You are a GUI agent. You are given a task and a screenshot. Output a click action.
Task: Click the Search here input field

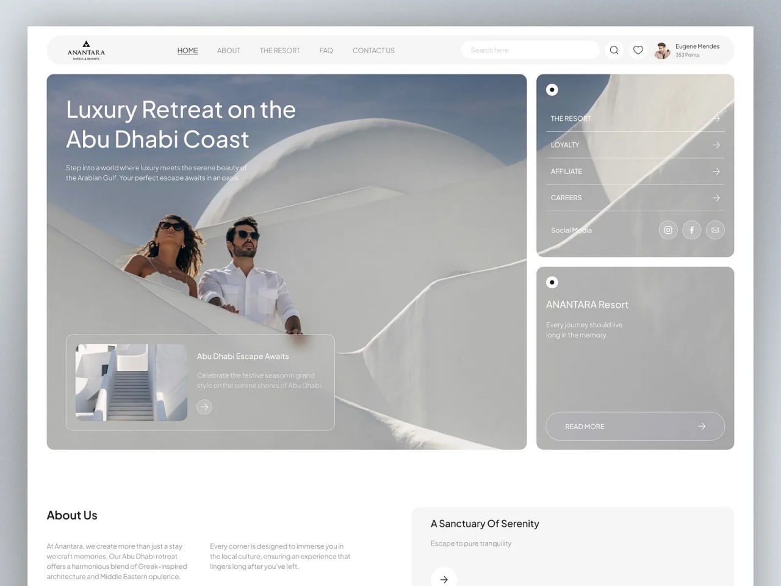530,50
